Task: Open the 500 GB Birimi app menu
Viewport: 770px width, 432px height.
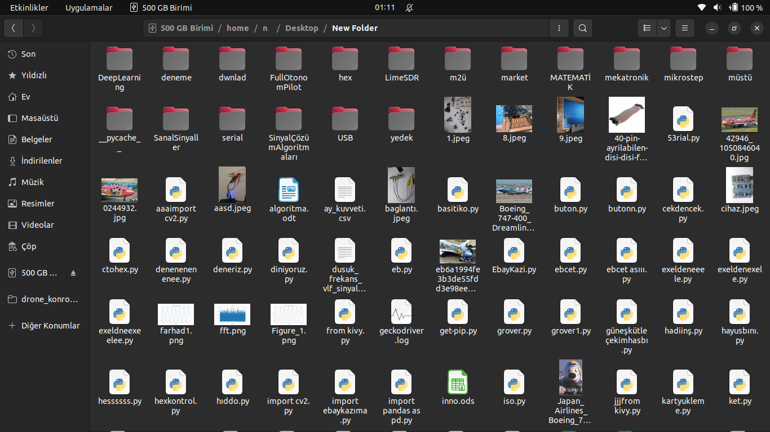Action: coord(161,8)
